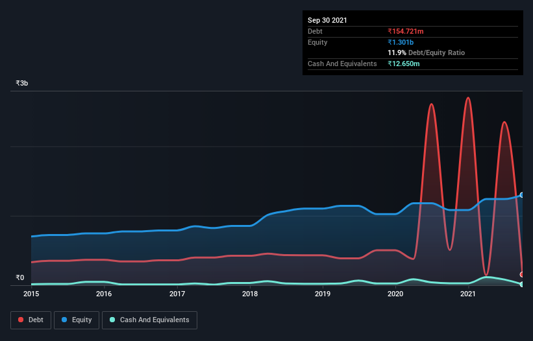This screenshot has width=533, height=341.
Task: Click the 2018 axis label
Action: (250, 294)
